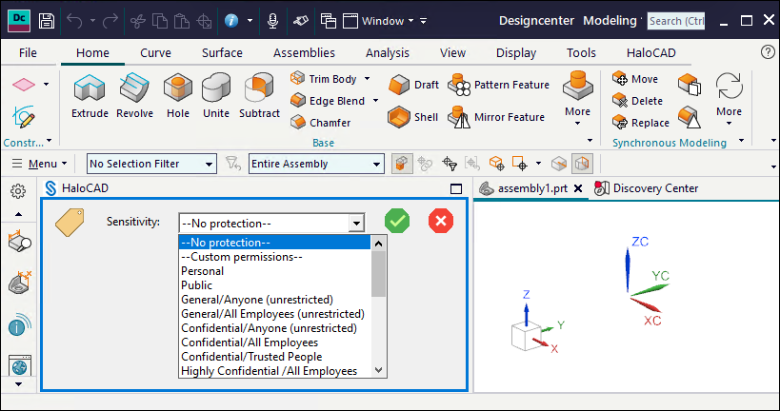The width and height of the screenshot is (780, 411).
Task: Switch to the Curve tab
Action: pos(155,52)
